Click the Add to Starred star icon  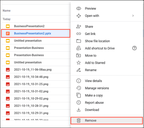[79, 63]
